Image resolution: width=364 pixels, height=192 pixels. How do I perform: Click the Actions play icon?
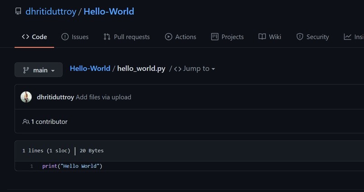(x=168, y=37)
